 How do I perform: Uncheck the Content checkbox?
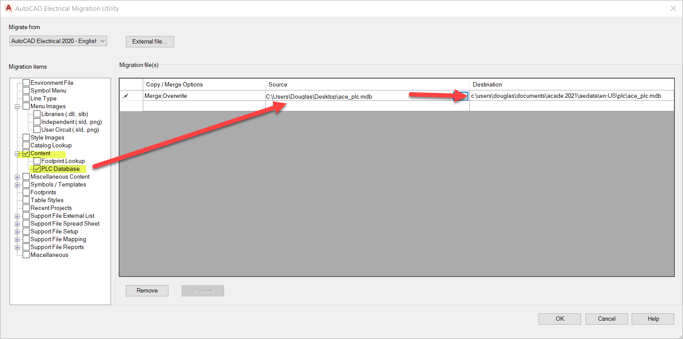click(26, 153)
